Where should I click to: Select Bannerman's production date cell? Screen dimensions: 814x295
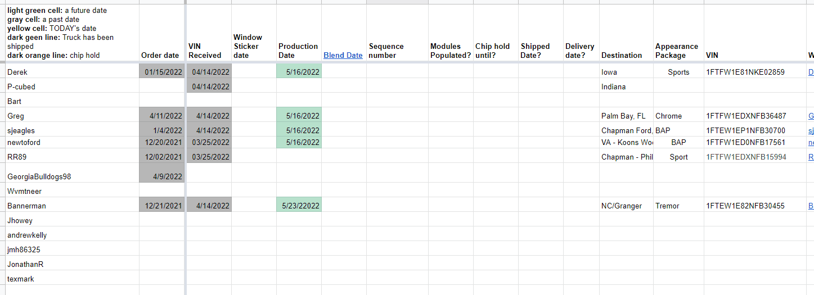tap(299, 206)
